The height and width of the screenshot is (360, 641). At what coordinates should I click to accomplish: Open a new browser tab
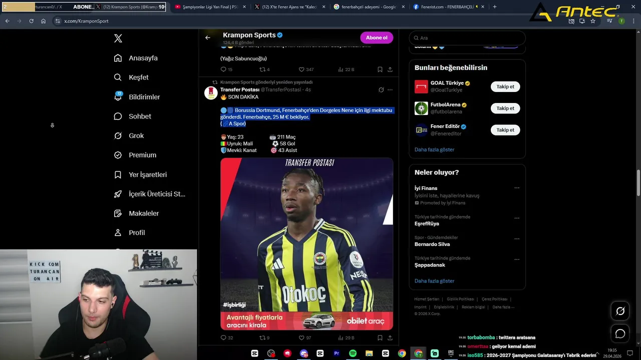pyautogui.click(x=495, y=7)
